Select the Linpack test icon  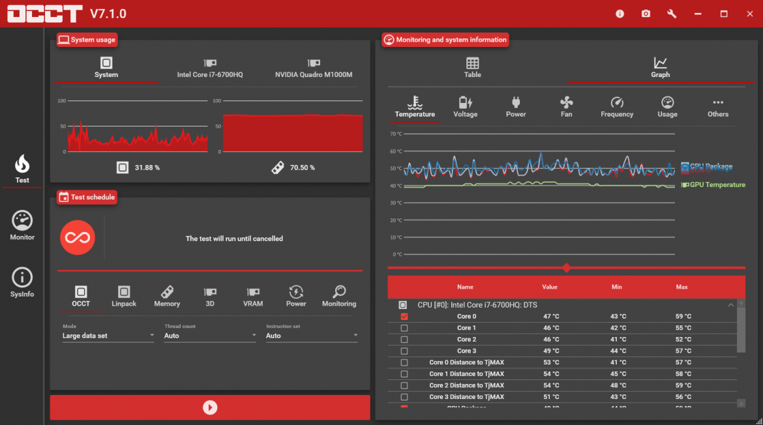click(124, 296)
